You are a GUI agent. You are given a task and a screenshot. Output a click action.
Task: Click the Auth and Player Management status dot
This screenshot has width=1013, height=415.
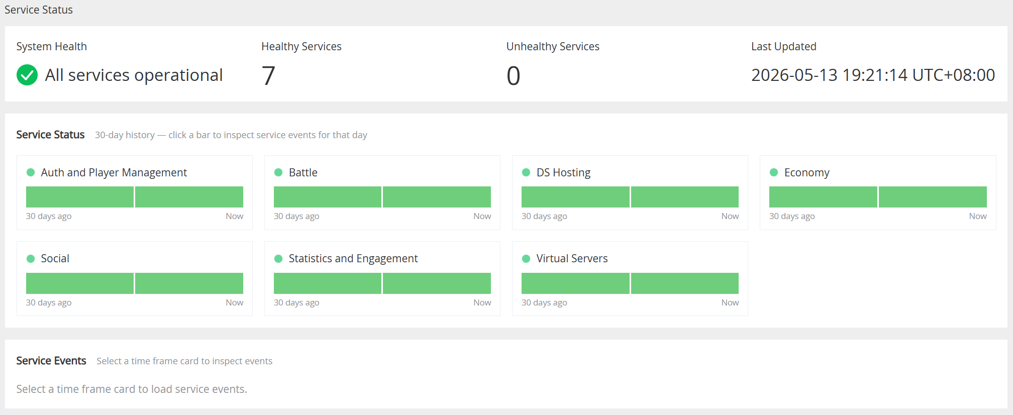pos(31,172)
